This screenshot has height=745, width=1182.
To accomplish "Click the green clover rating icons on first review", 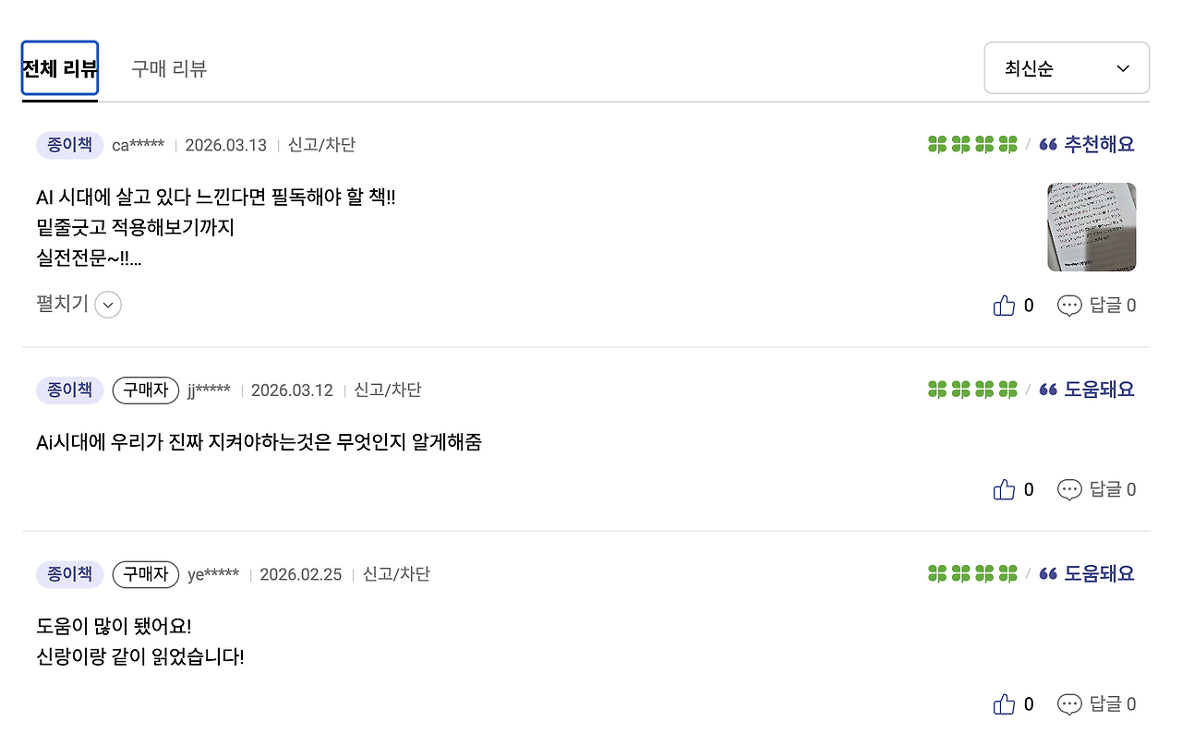I will point(972,144).
